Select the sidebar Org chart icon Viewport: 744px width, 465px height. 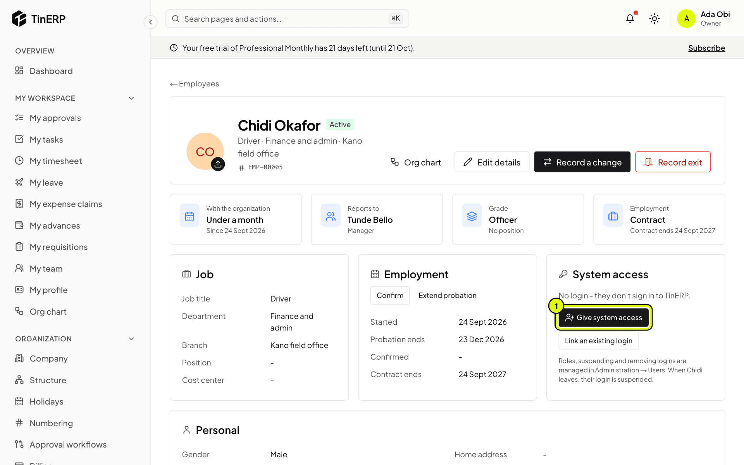[19, 311]
